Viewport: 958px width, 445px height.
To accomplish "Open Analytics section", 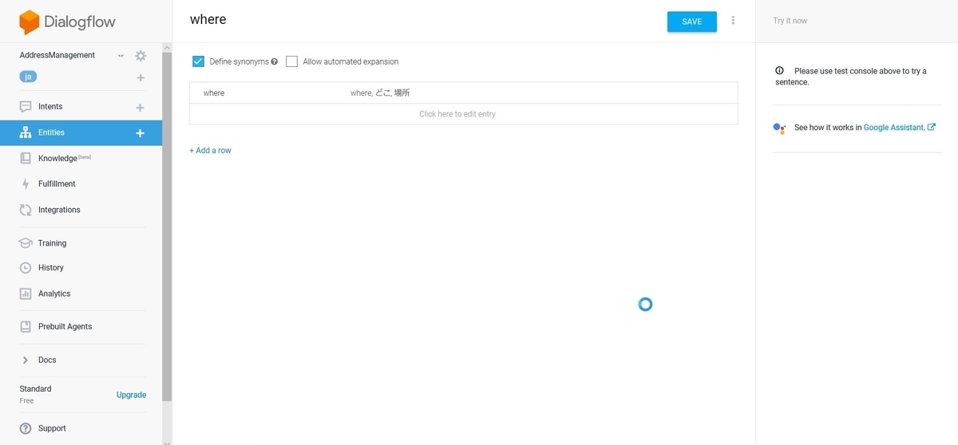I will click(54, 293).
